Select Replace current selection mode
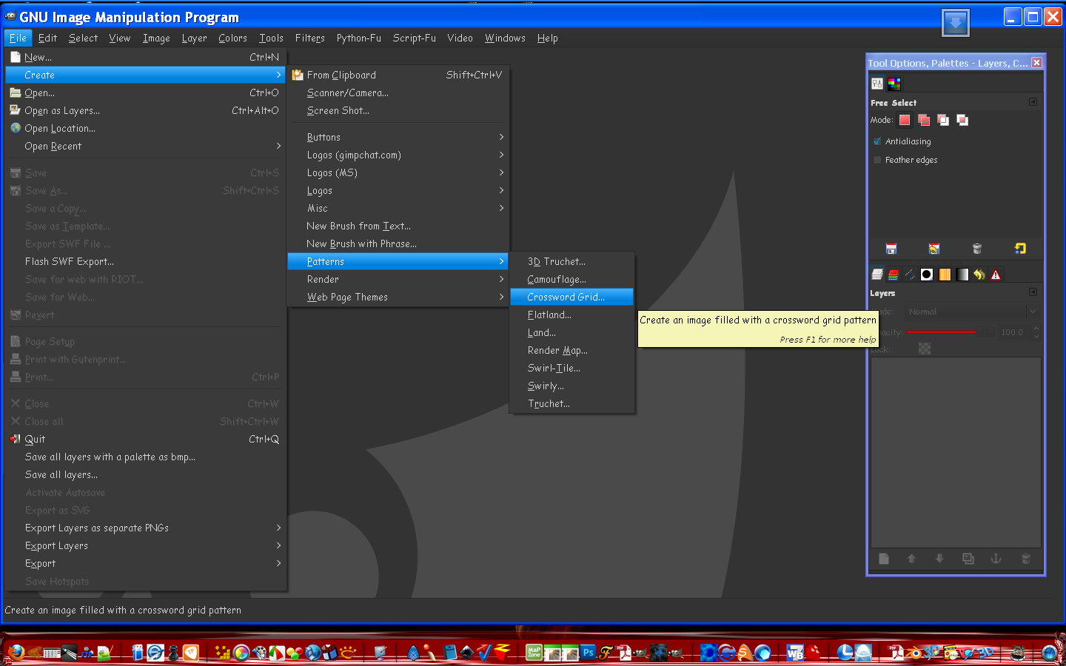The width and height of the screenshot is (1066, 666). [x=905, y=120]
